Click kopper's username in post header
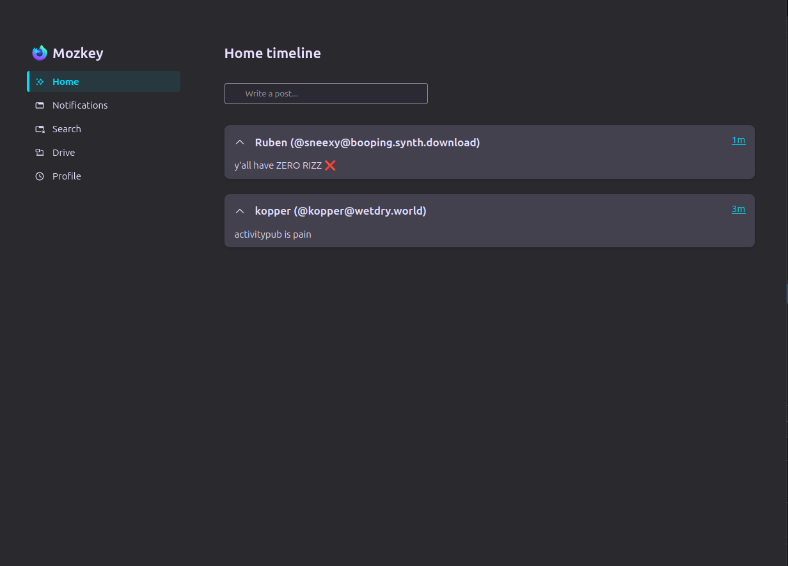Image resolution: width=788 pixels, height=566 pixels. tap(340, 211)
